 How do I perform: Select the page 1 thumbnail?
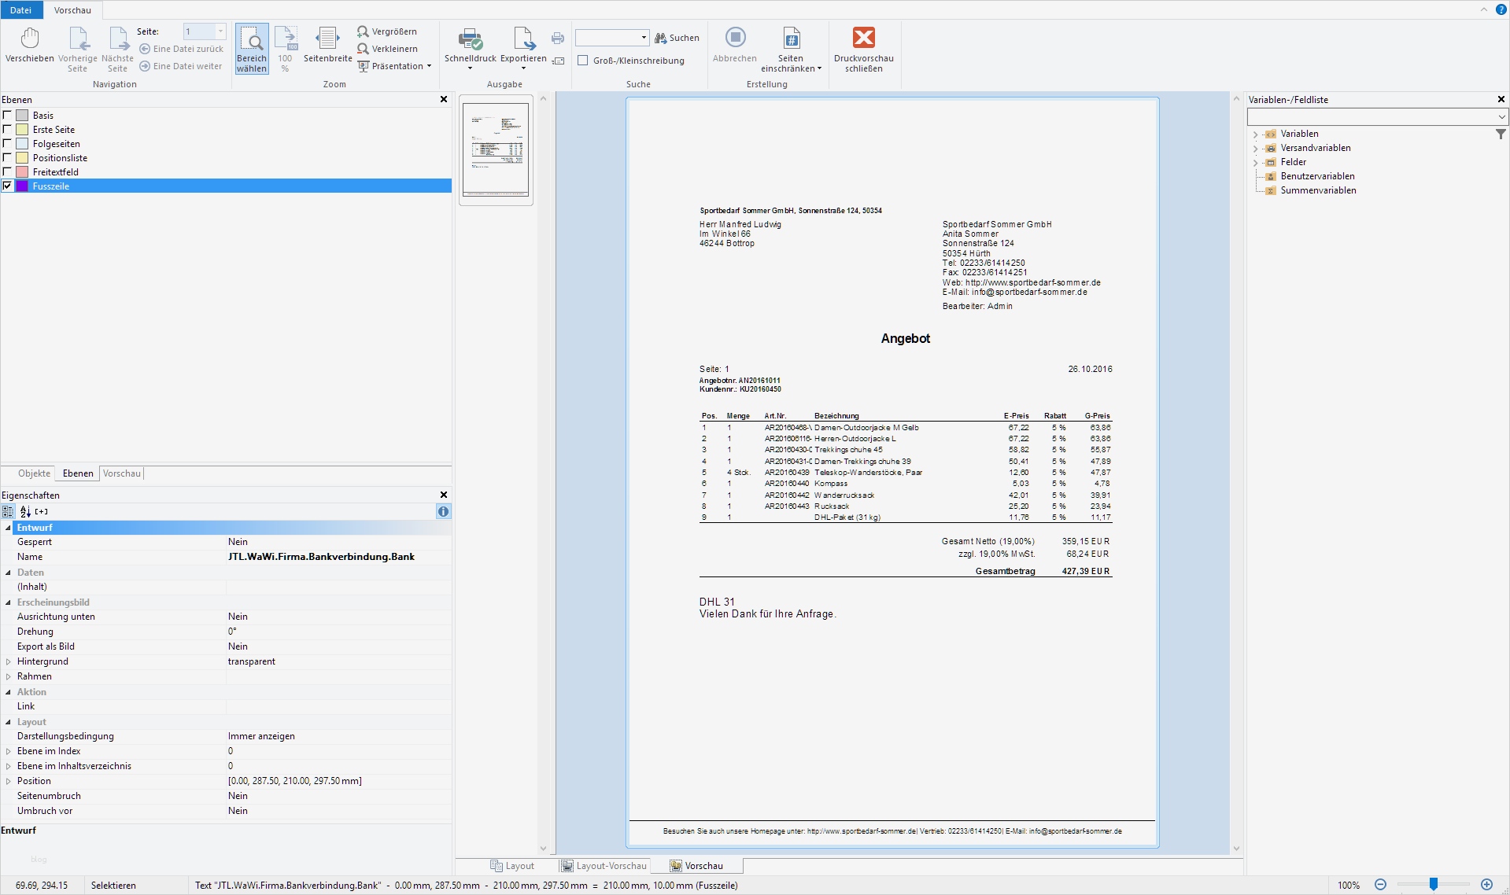tap(496, 149)
